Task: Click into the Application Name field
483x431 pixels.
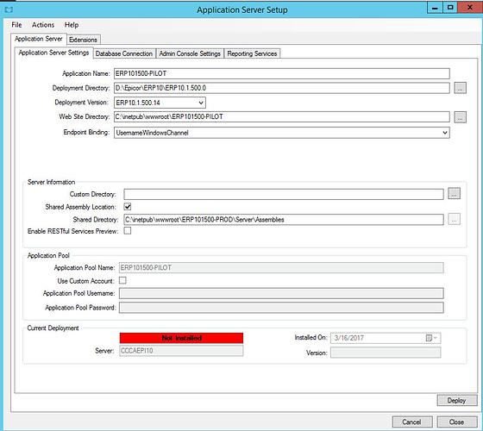Action: [281, 73]
